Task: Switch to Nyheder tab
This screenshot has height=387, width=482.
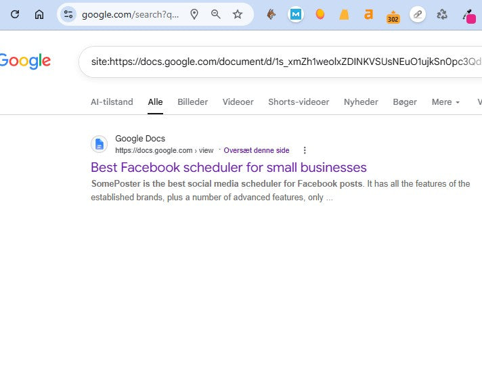Action: click(361, 102)
